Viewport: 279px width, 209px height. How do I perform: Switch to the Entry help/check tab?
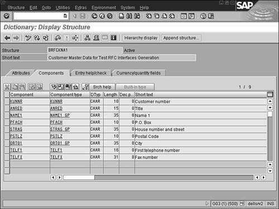[91, 73]
